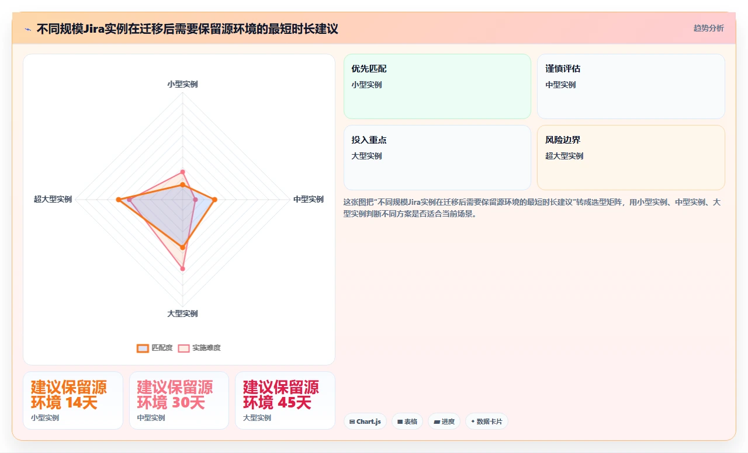Click the 建议保留源环境 30天 stat card

(x=179, y=400)
